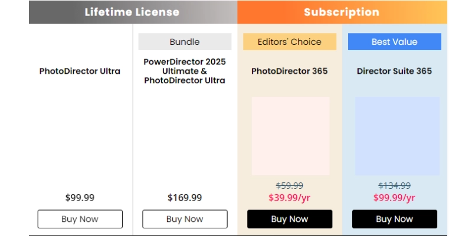The height and width of the screenshot is (236, 472).
Task: Click the $169.99 bundle price
Action: coord(185,198)
